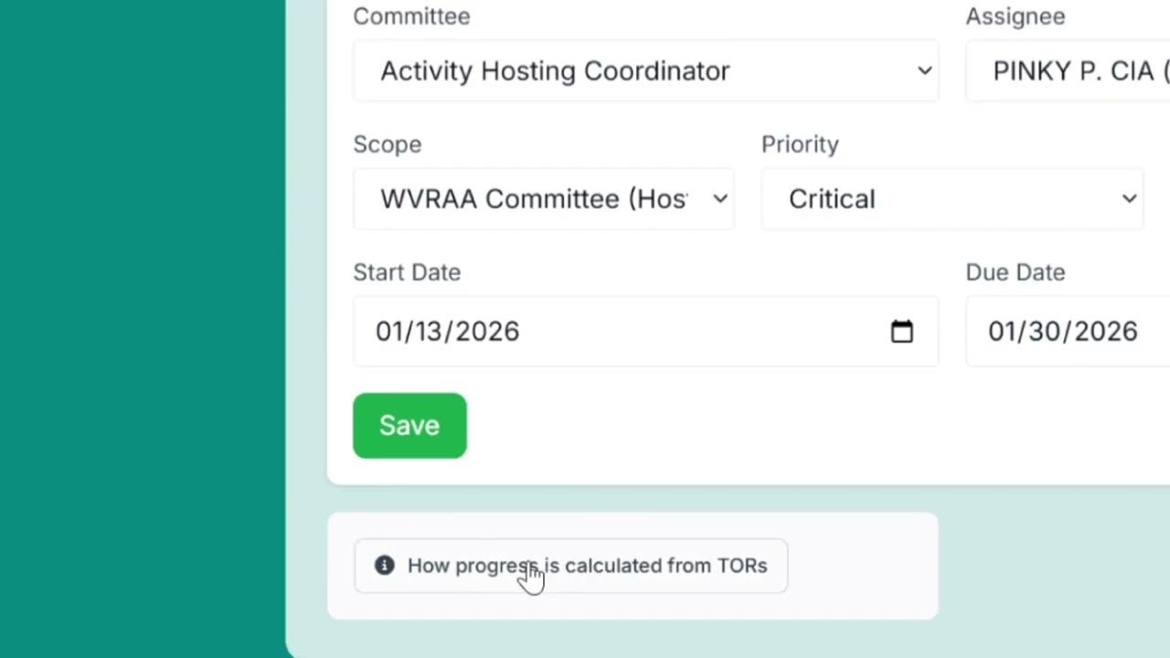Screen dimensions: 1170x658
Task: Click the chevron arrow on Scope dropdown
Action: 720,199
